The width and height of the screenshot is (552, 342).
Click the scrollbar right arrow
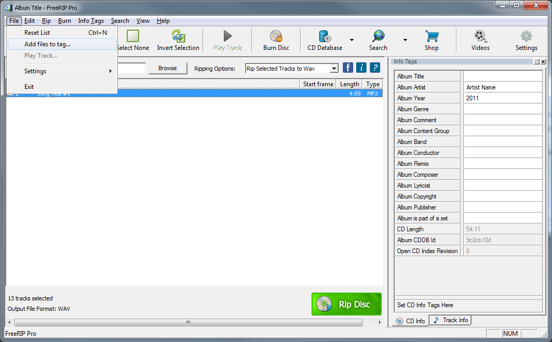click(380, 322)
